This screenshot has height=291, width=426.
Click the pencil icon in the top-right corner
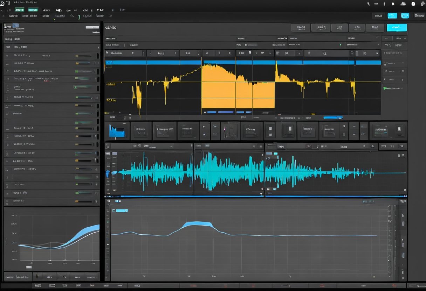tap(369, 4)
